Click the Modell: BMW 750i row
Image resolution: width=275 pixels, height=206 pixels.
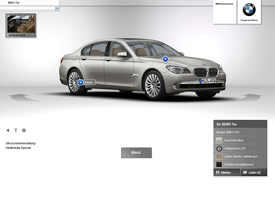240,132
